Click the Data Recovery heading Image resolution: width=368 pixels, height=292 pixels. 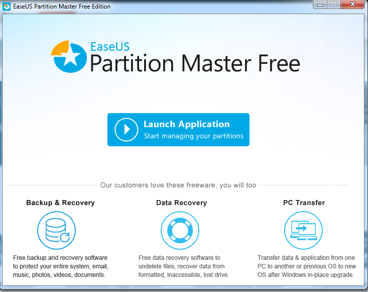181,203
